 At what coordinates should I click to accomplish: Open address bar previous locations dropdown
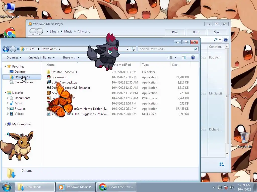click(127, 49)
